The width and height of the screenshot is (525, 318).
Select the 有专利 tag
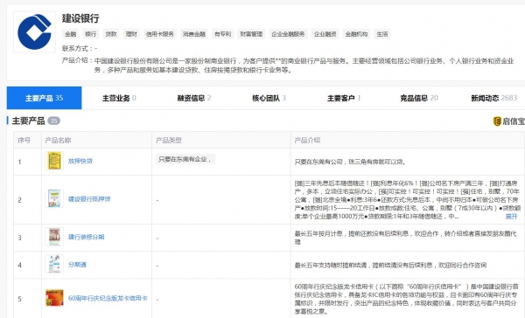point(223,34)
